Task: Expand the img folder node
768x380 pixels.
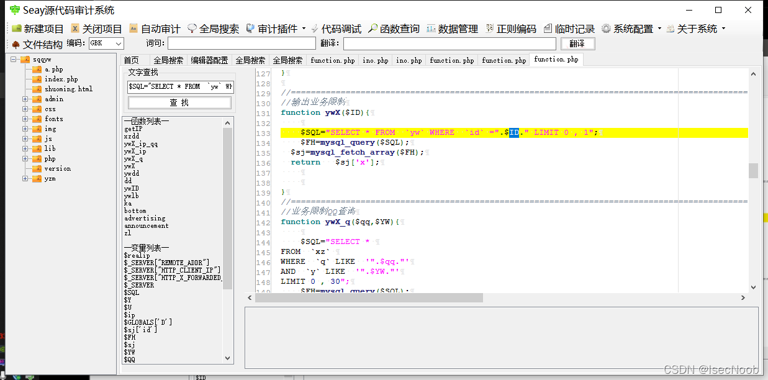Action: [25, 129]
